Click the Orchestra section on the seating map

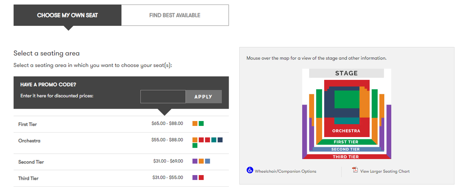[x=346, y=131]
